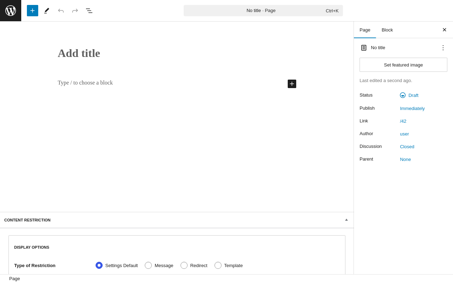Select the Edit pencil tool
The image size is (453, 283).
tap(47, 11)
